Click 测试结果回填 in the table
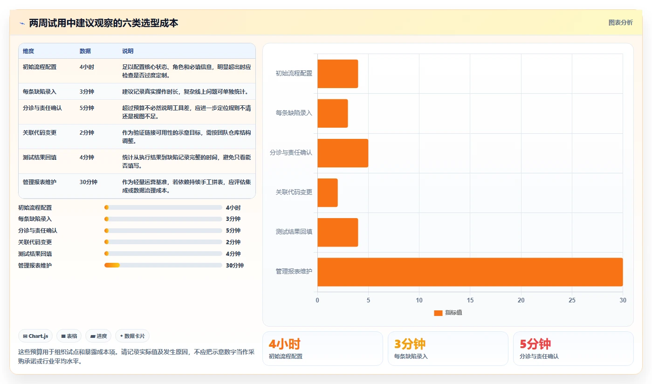The width and height of the screenshot is (652, 384). (x=40, y=158)
